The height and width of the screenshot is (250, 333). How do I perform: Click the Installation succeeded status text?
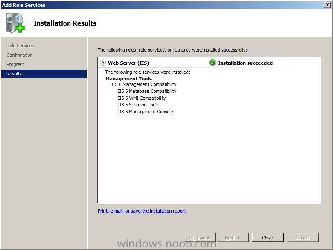[x=245, y=63]
